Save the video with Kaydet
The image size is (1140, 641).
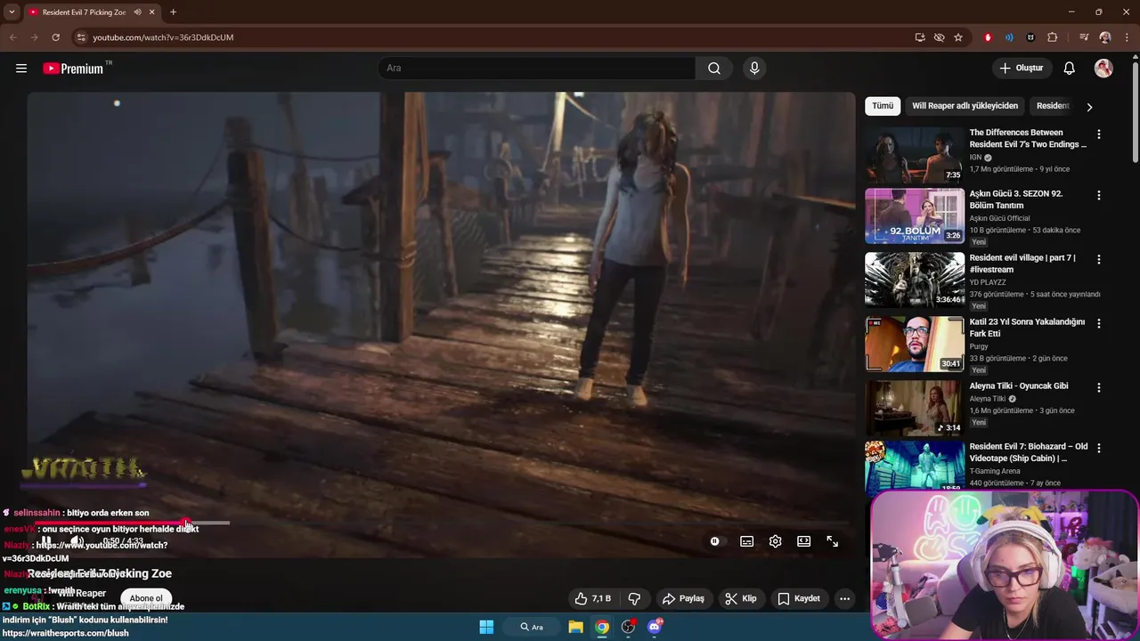[x=799, y=598]
